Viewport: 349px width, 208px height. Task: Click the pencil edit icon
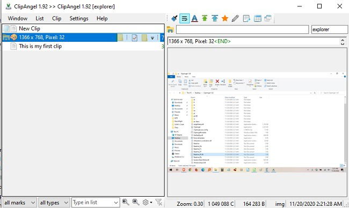point(235,18)
